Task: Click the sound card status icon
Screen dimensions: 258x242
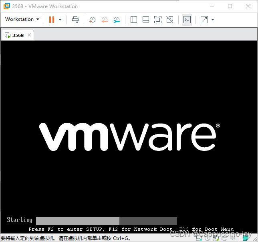Action: click(233, 238)
